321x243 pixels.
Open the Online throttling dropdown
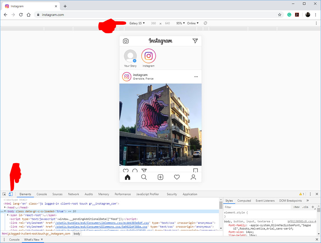point(193,23)
